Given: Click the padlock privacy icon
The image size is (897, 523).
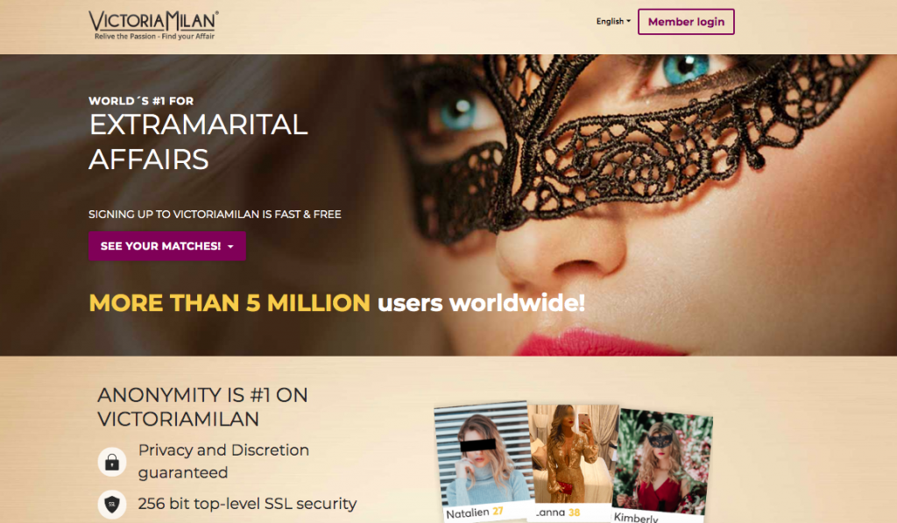Looking at the screenshot, I should pyautogui.click(x=112, y=462).
